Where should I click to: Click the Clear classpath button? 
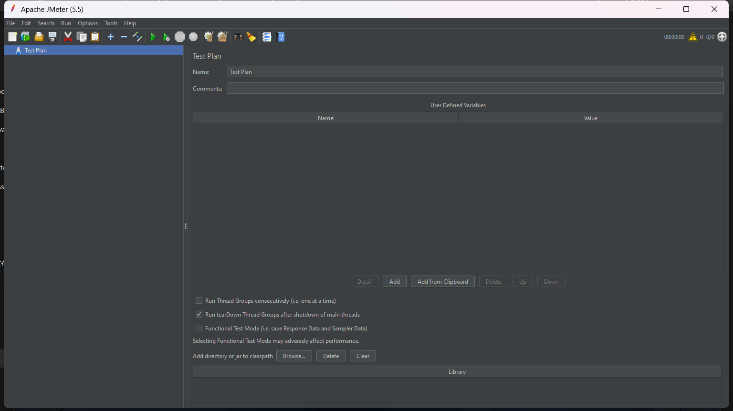[363, 356]
